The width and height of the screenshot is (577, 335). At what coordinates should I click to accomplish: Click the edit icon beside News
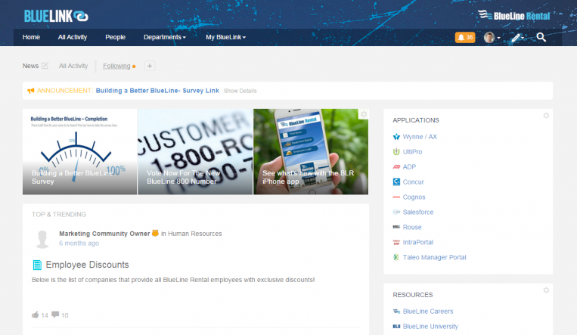tap(45, 66)
